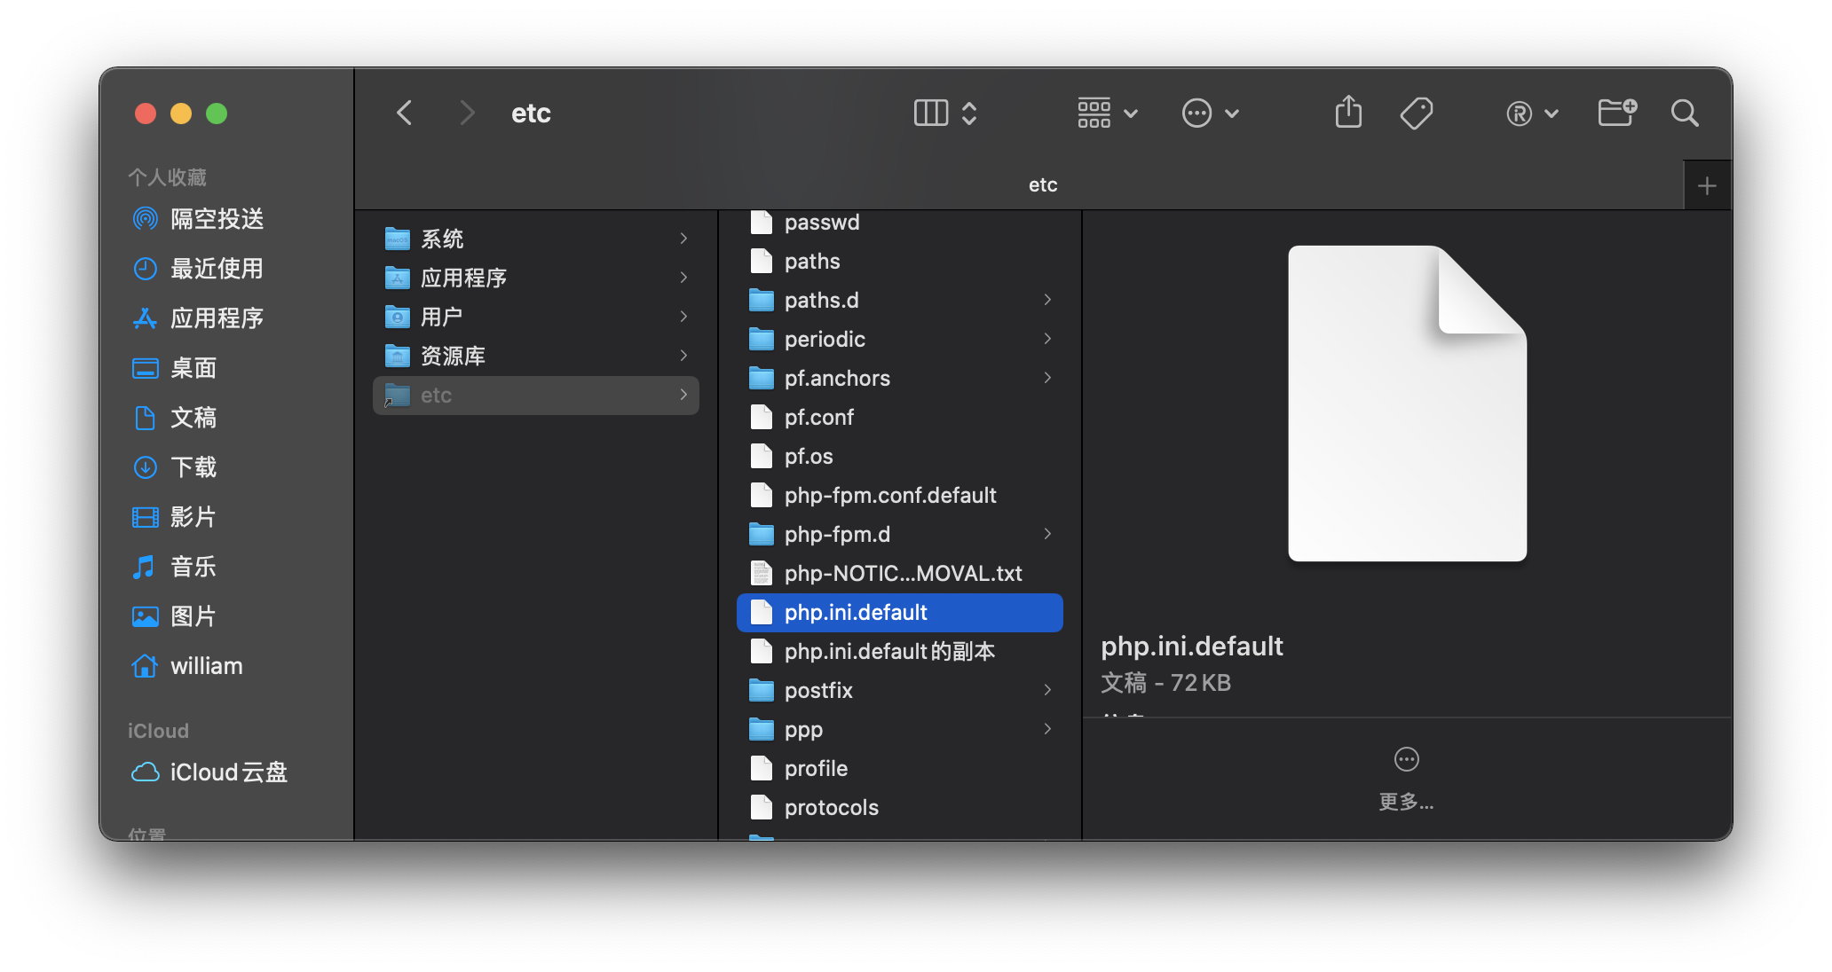The image size is (1832, 972).
Task: Expand chevron beside paths.d
Action: coord(1047,301)
